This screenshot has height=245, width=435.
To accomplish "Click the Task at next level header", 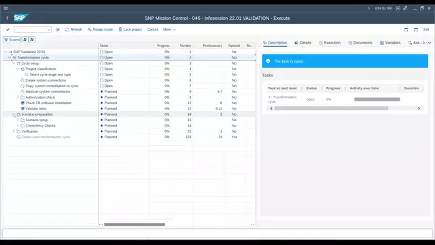I will point(282,88).
